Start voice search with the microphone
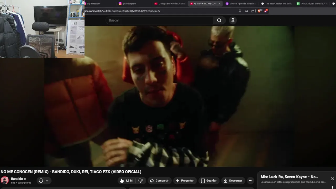Image resolution: width=336 pixels, height=189 pixels. [233, 20]
